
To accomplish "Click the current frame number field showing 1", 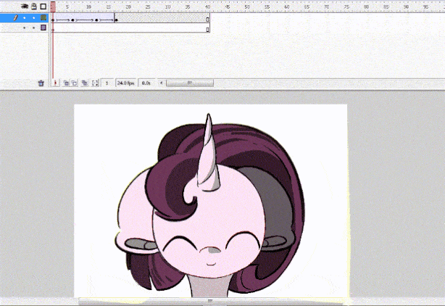I will tap(107, 83).
